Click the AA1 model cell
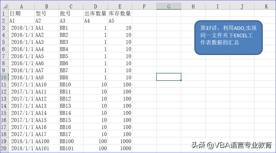Viewport: 276px width, 153px height. coord(47,28)
